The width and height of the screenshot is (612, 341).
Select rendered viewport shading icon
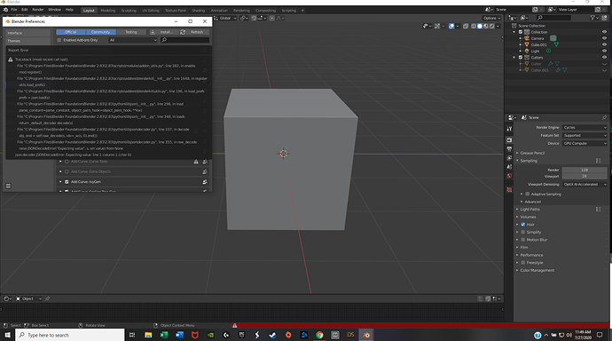coord(491,26)
